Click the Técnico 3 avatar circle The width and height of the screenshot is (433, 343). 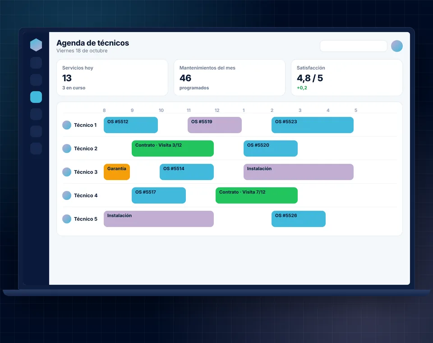[x=67, y=172]
